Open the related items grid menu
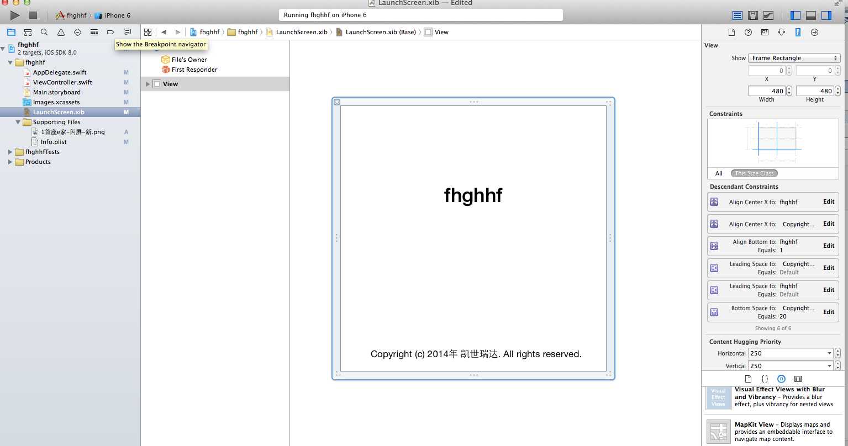848x446 pixels. click(x=148, y=32)
